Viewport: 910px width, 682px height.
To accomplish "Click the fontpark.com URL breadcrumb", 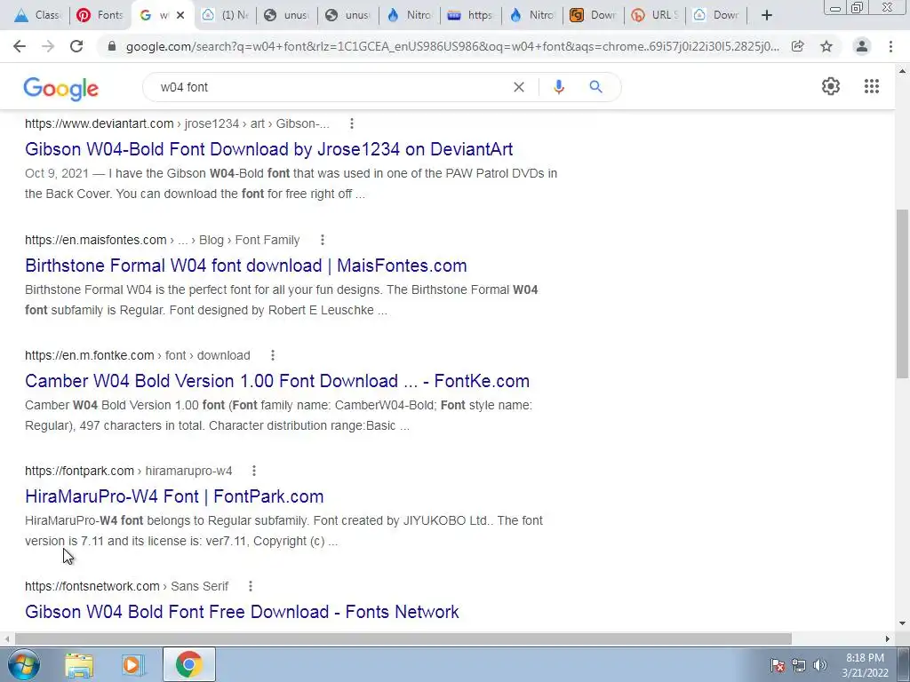I will click(x=128, y=471).
